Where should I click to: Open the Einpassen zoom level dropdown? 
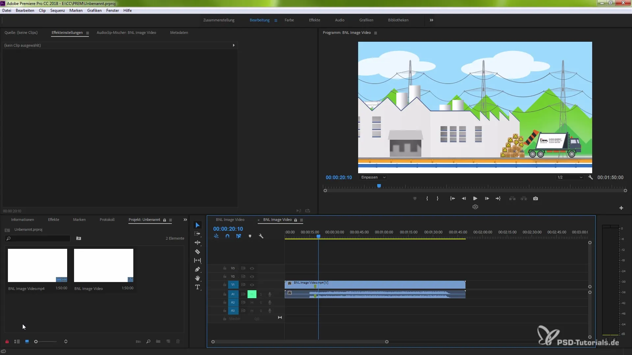click(x=373, y=177)
